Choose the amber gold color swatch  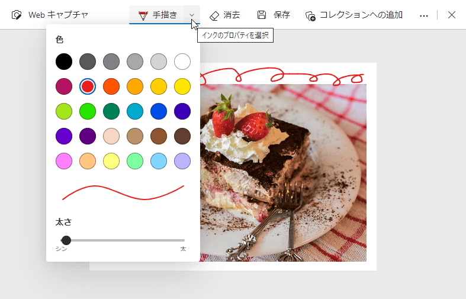(159, 86)
